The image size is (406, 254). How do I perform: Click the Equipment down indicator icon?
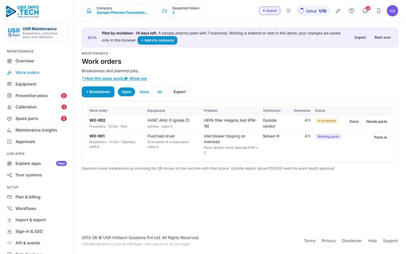tap(165, 11)
